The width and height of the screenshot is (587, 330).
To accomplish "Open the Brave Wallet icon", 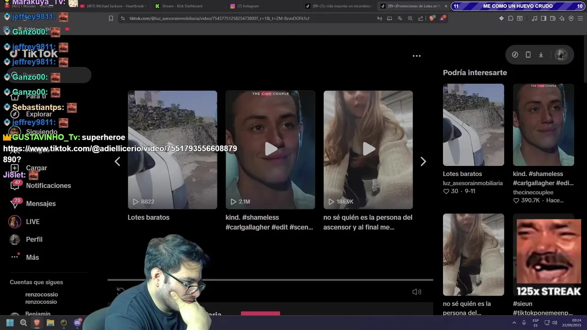I will pos(553,18).
